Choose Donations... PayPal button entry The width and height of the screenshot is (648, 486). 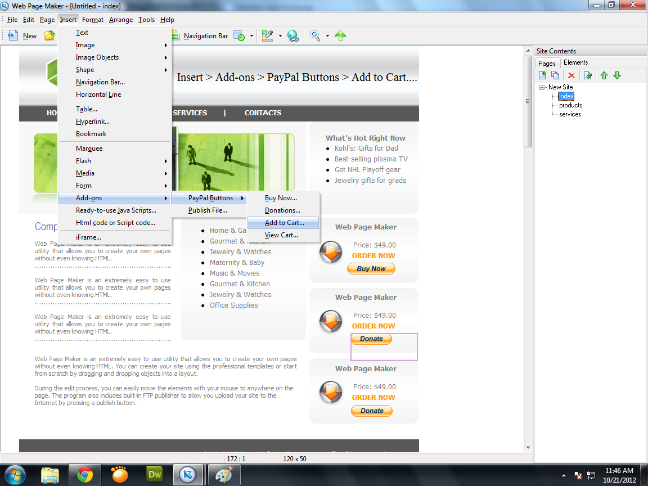pyautogui.click(x=283, y=210)
